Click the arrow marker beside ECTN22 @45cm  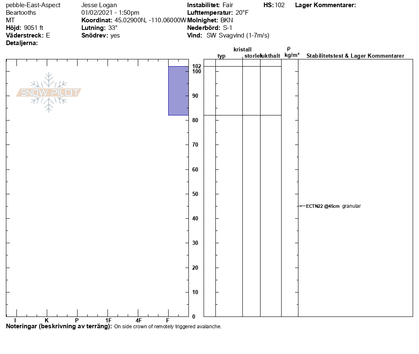301,206
